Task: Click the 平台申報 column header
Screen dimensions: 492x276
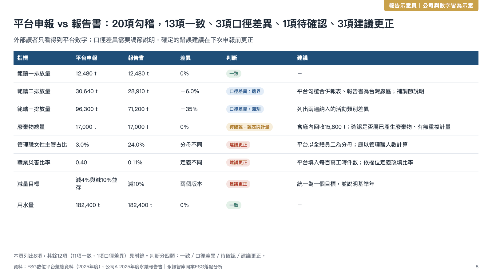Action: click(86, 58)
